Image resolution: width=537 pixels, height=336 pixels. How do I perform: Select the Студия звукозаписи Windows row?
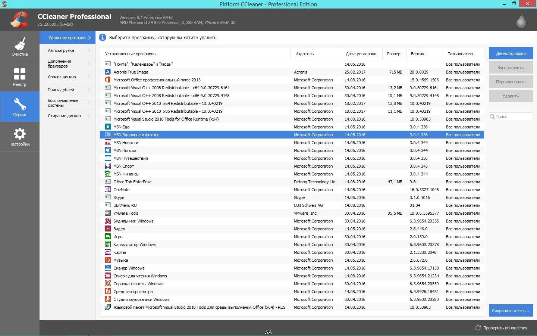tap(292, 299)
